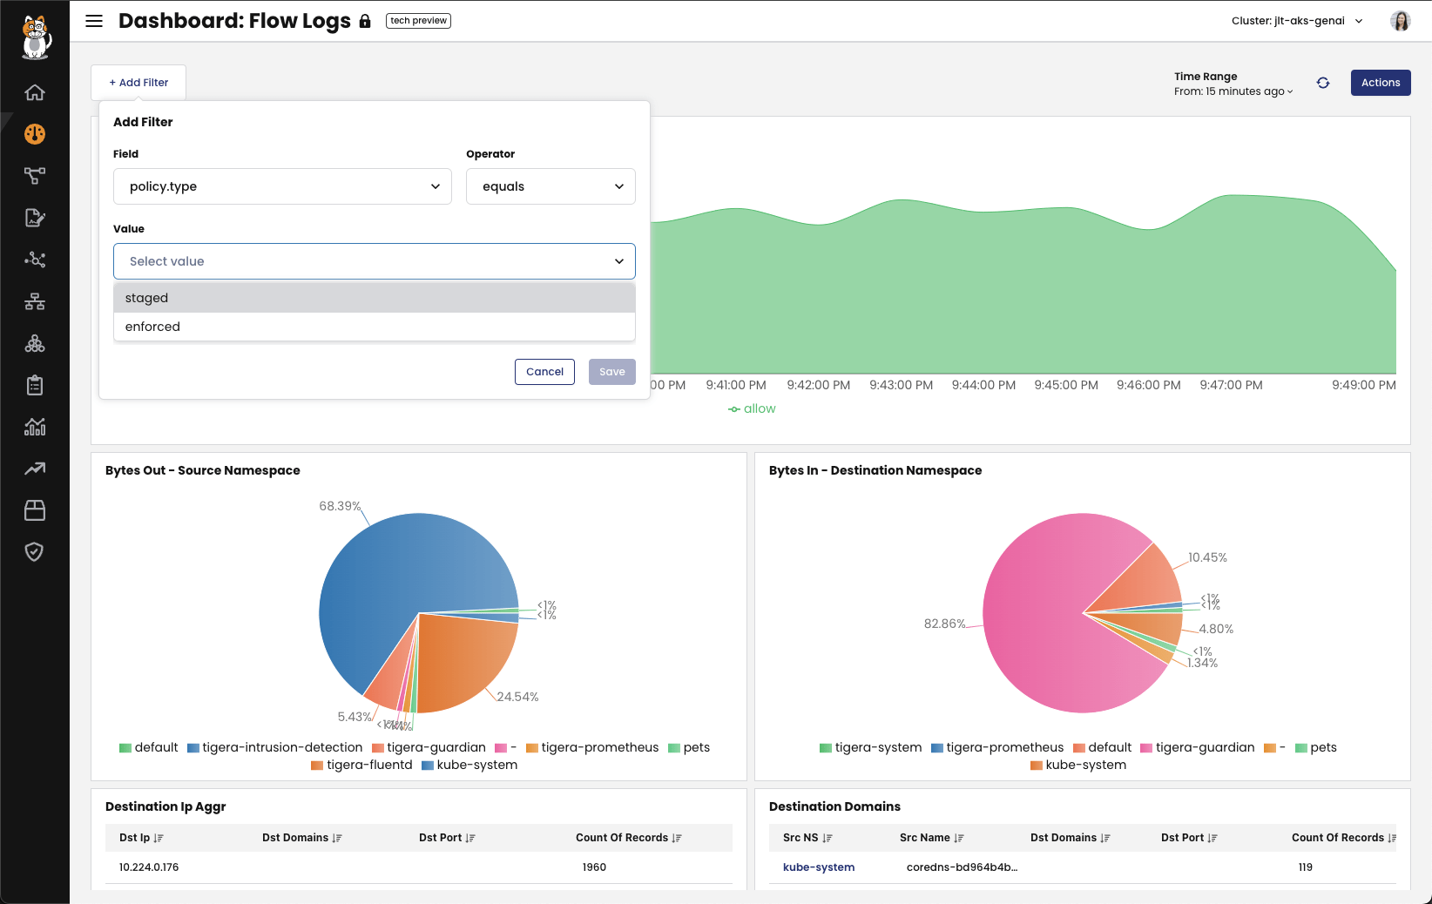This screenshot has height=904, width=1432.
Task: Open the activity bar chart sidebar icon
Action: click(35, 427)
